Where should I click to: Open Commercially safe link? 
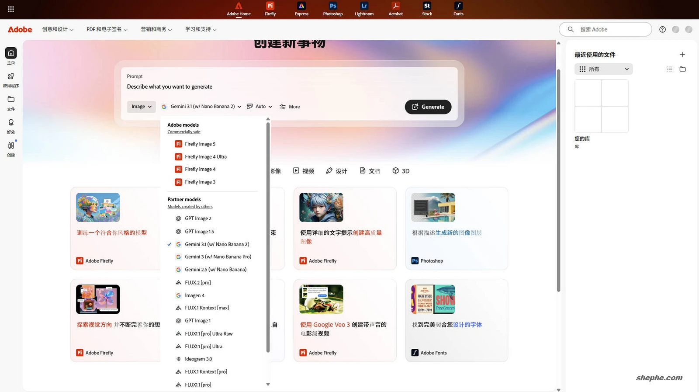pos(184,132)
